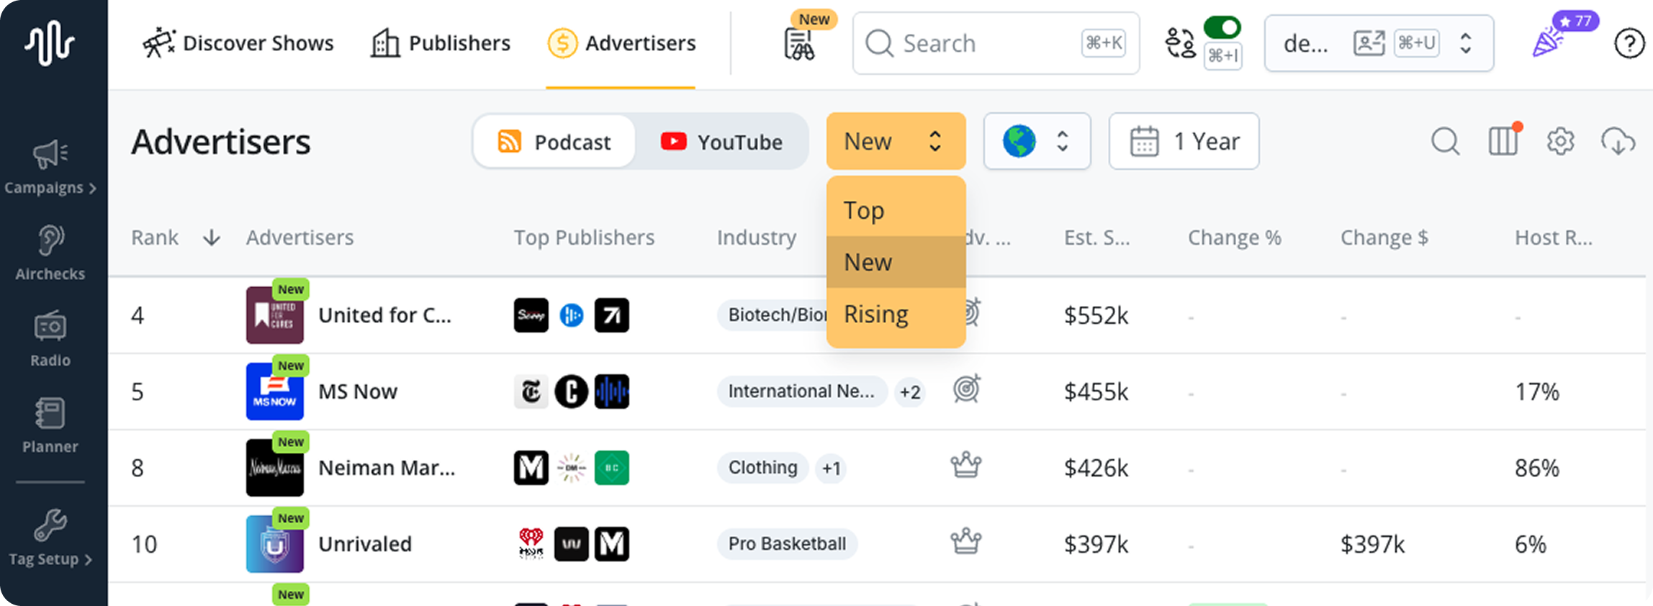Open the table settings gear icon

(1560, 141)
